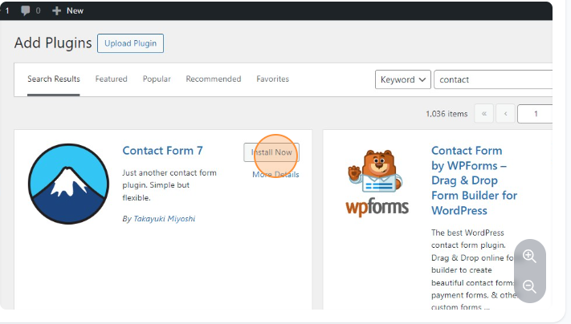Screen dimensions: 571x324
Task: Click the Contact Form 7 mountain logo
Action: click(x=68, y=184)
